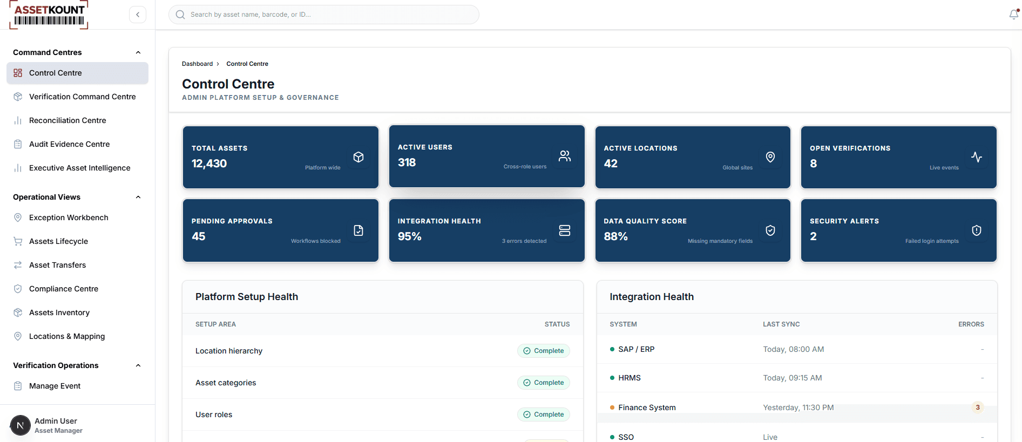Click the Finance System row name

click(x=647, y=407)
